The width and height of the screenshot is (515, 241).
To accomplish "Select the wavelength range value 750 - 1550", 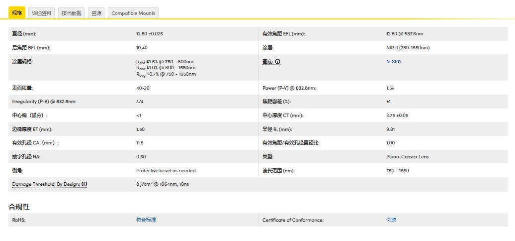I will point(397,171).
